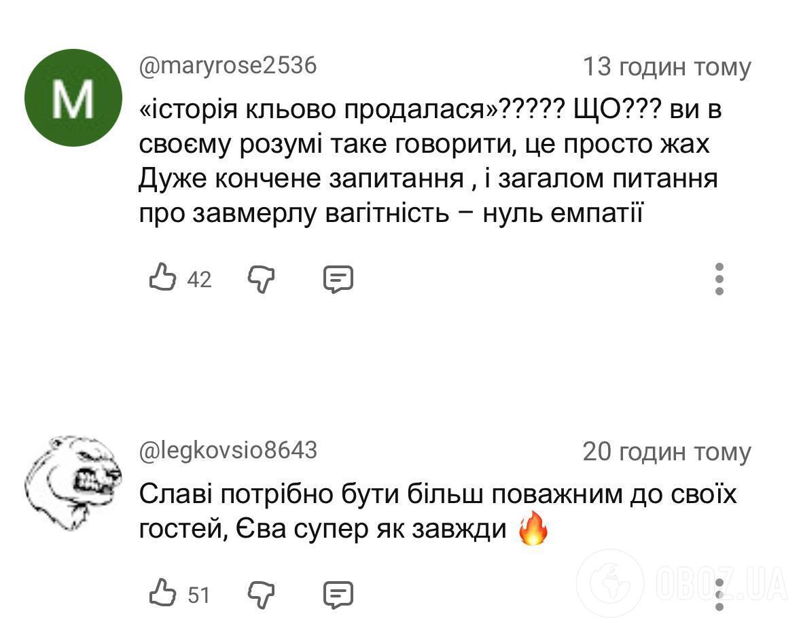The image size is (801, 628).
Task: Toggle like state on the 42-likes comment
Action: [x=162, y=278]
